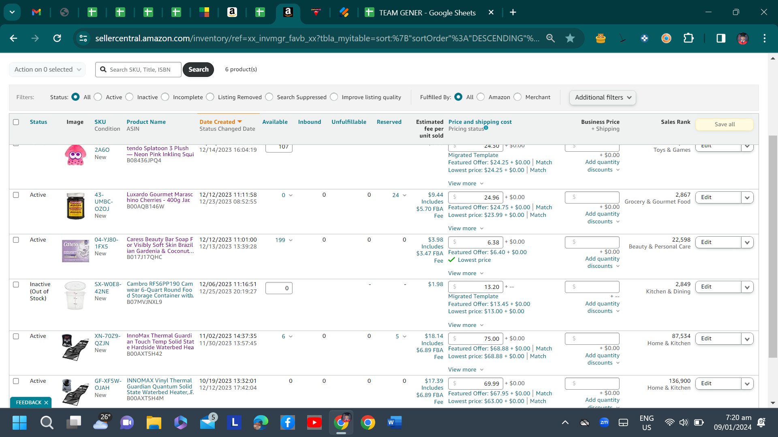Click the zoom magnifier in address bar
This screenshot has height=437, width=778.
tap(550, 38)
